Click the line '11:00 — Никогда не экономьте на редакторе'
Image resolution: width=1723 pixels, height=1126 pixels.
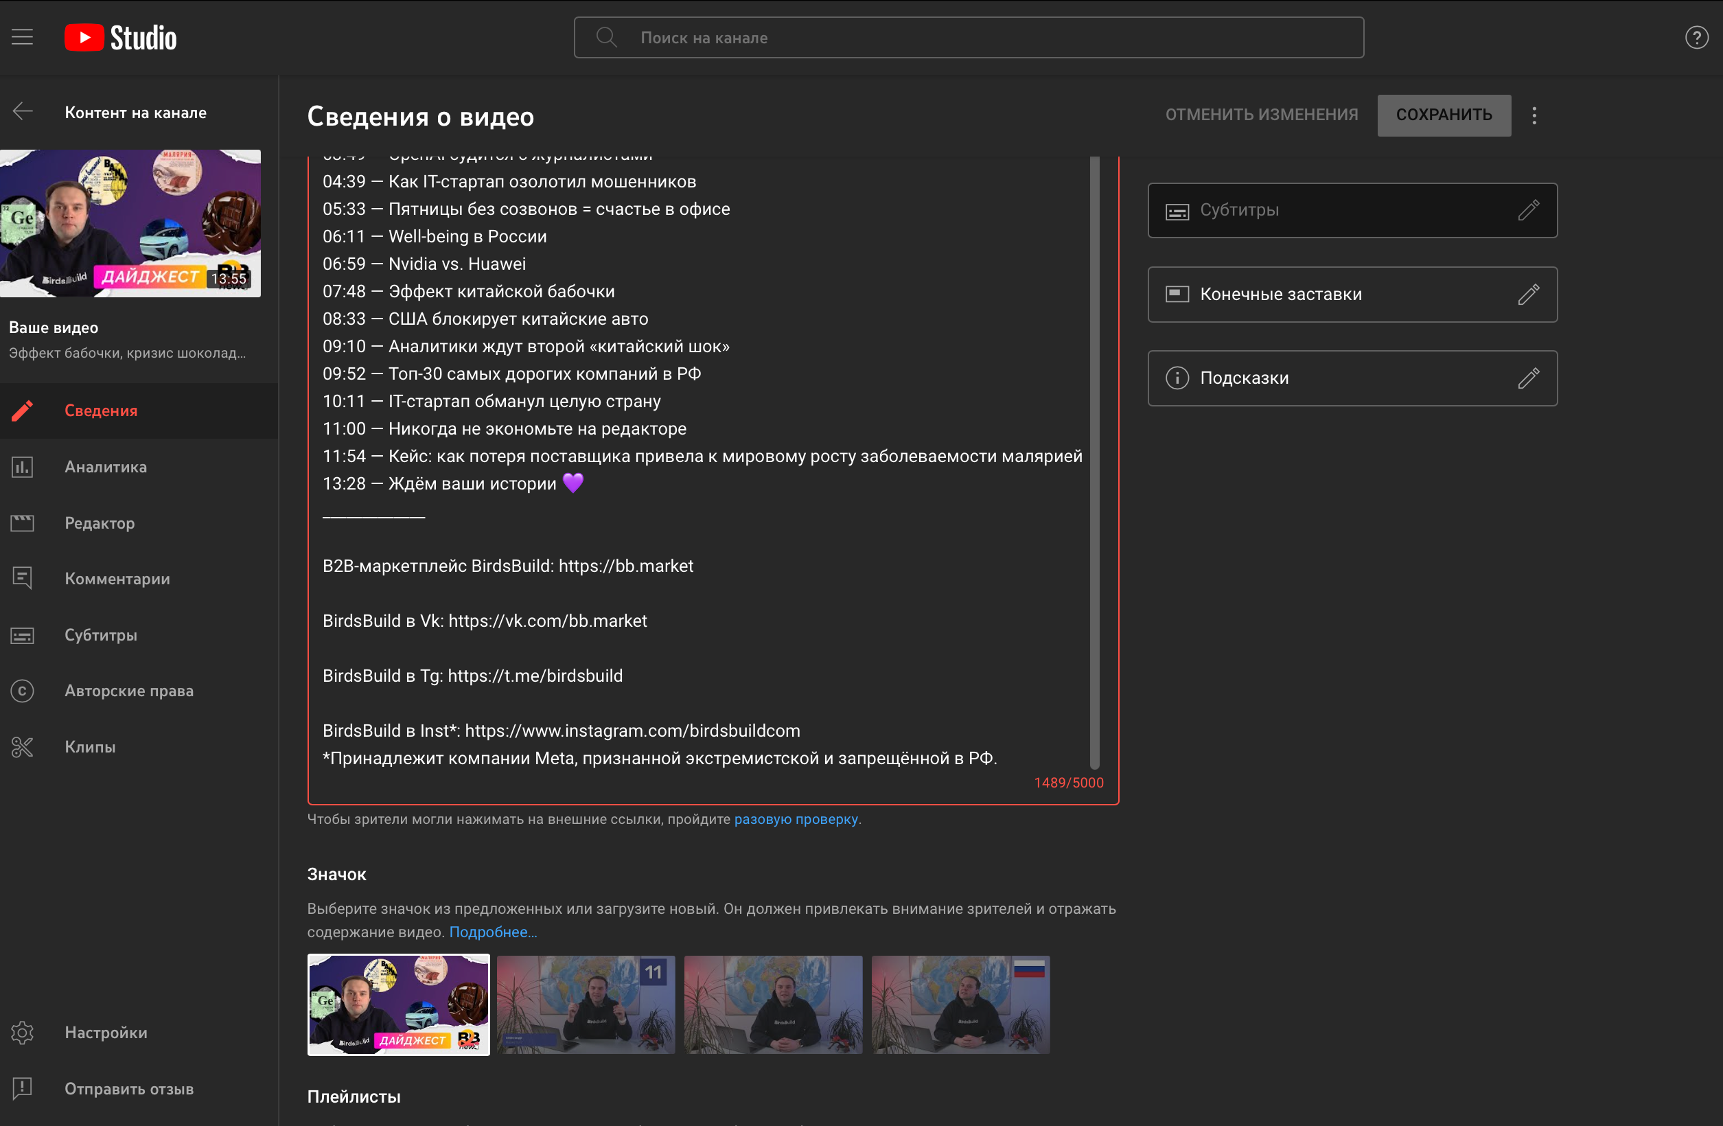(x=505, y=428)
